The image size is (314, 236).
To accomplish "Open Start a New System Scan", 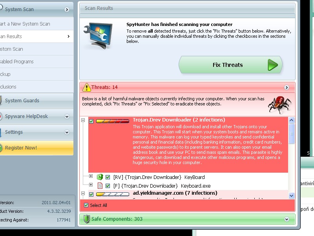I will [x=37, y=24].
